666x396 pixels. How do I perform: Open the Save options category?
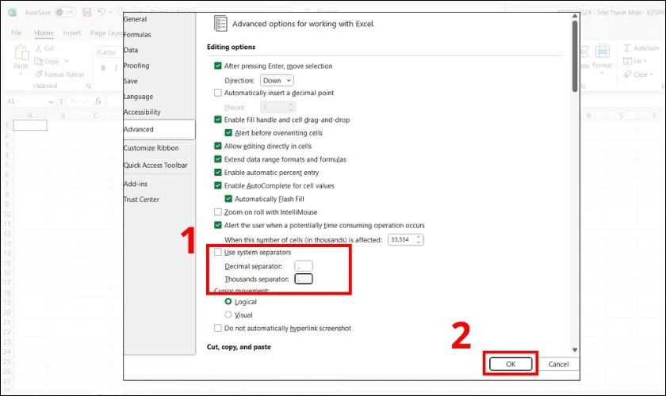pyautogui.click(x=130, y=81)
